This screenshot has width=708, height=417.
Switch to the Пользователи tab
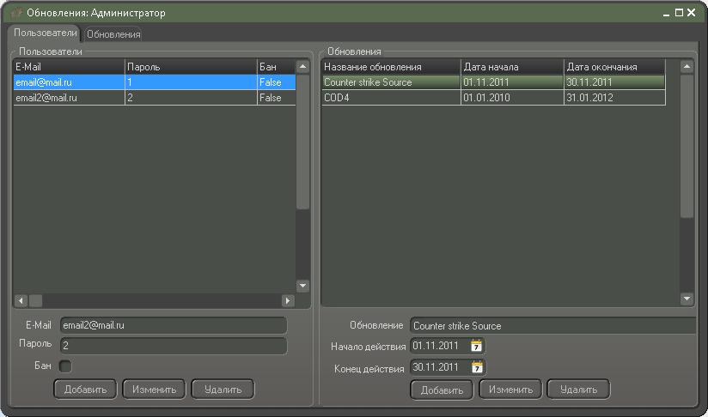(45, 33)
